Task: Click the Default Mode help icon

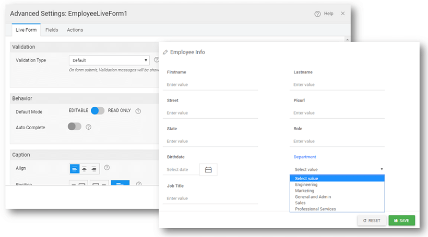Action: [x=138, y=111]
